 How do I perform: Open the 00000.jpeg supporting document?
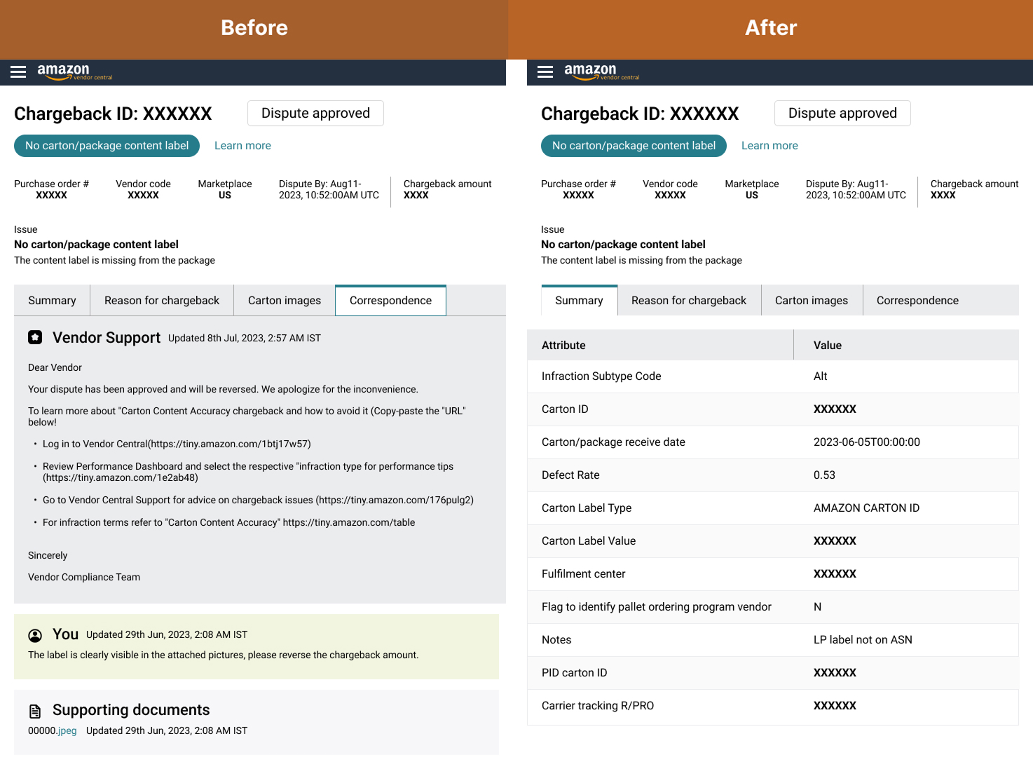pyautogui.click(x=53, y=730)
